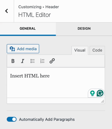Open Grammarly lightbulb suggestions icon

tap(92, 93)
